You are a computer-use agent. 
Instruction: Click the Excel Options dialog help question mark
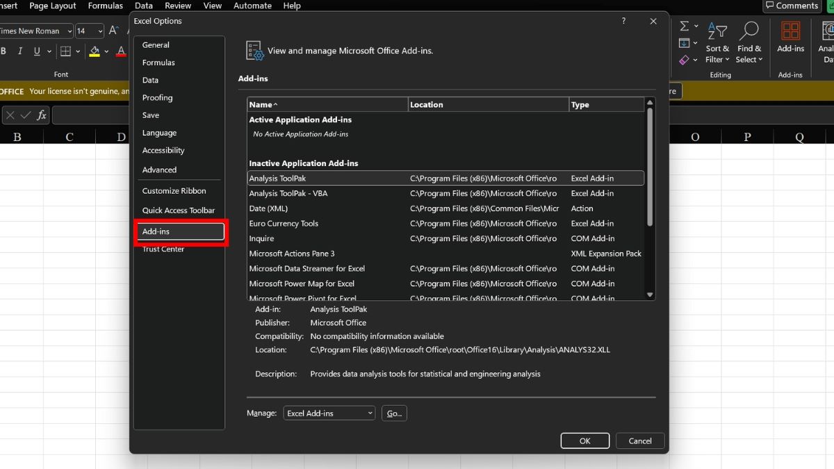623,22
